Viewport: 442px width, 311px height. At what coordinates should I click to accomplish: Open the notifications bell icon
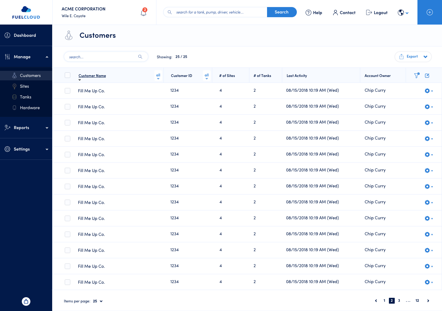[143, 13]
